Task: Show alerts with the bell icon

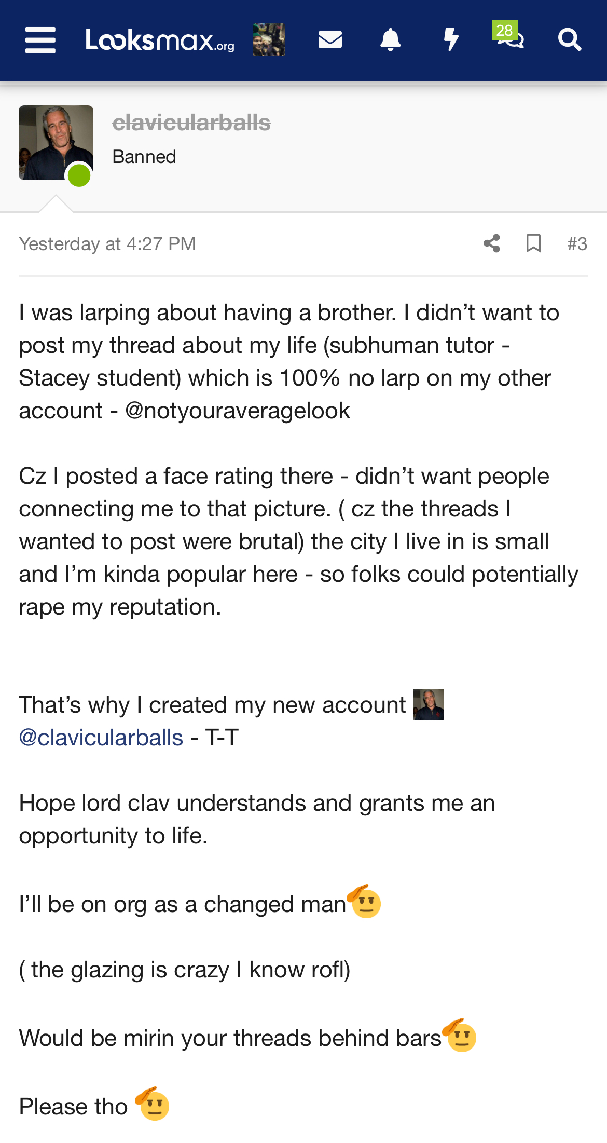Action: [x=391, y=40]
